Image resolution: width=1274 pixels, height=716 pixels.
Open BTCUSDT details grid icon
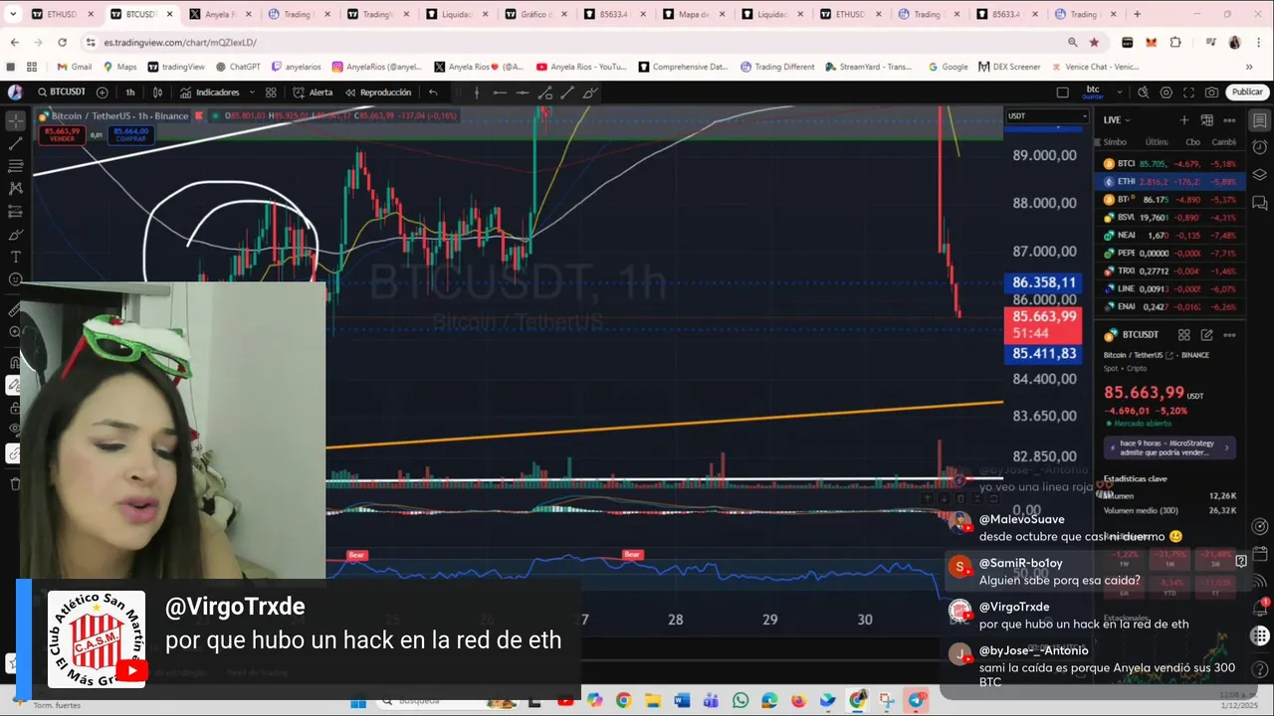(x=1184, y=335)
